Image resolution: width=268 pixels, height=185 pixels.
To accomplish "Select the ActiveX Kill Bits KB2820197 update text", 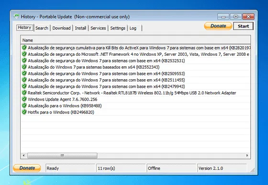I will (139, 48).
